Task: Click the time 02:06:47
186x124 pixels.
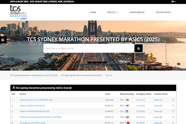Action: 109,111
